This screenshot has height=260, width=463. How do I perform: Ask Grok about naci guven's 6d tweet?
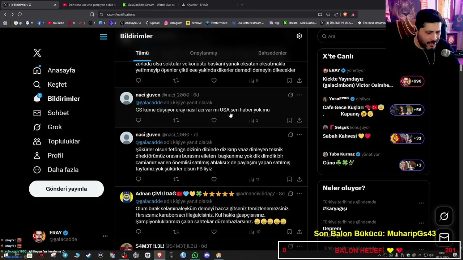(290, 95)
